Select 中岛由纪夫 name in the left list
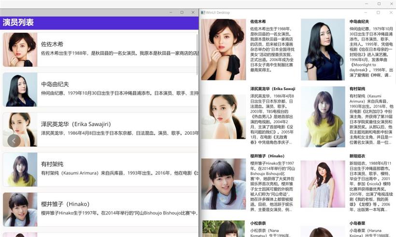This screenshot has width=396, height=237. tap(55, 84)
